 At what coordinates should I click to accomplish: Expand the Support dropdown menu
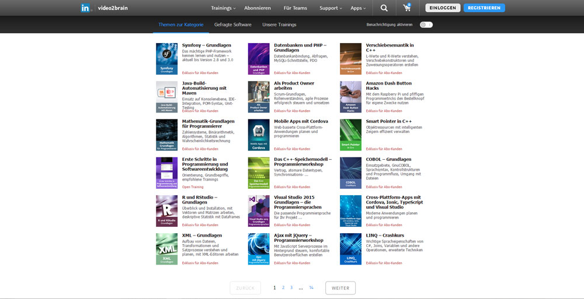331,8
